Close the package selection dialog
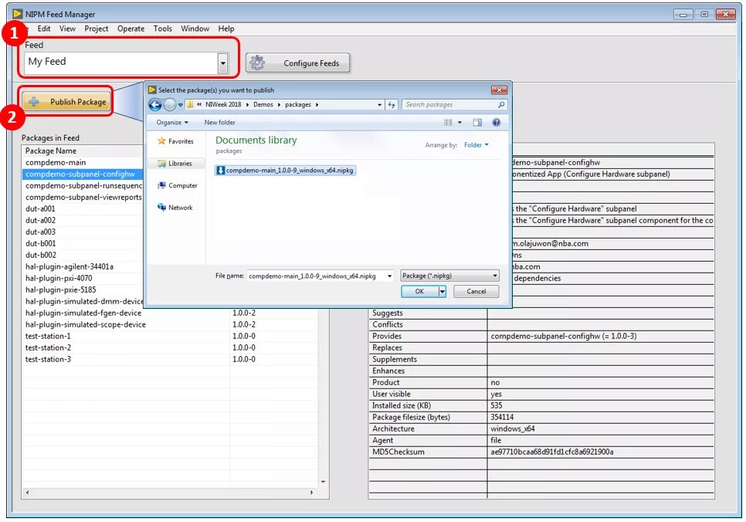746x522 pixels. pos(499,90)
